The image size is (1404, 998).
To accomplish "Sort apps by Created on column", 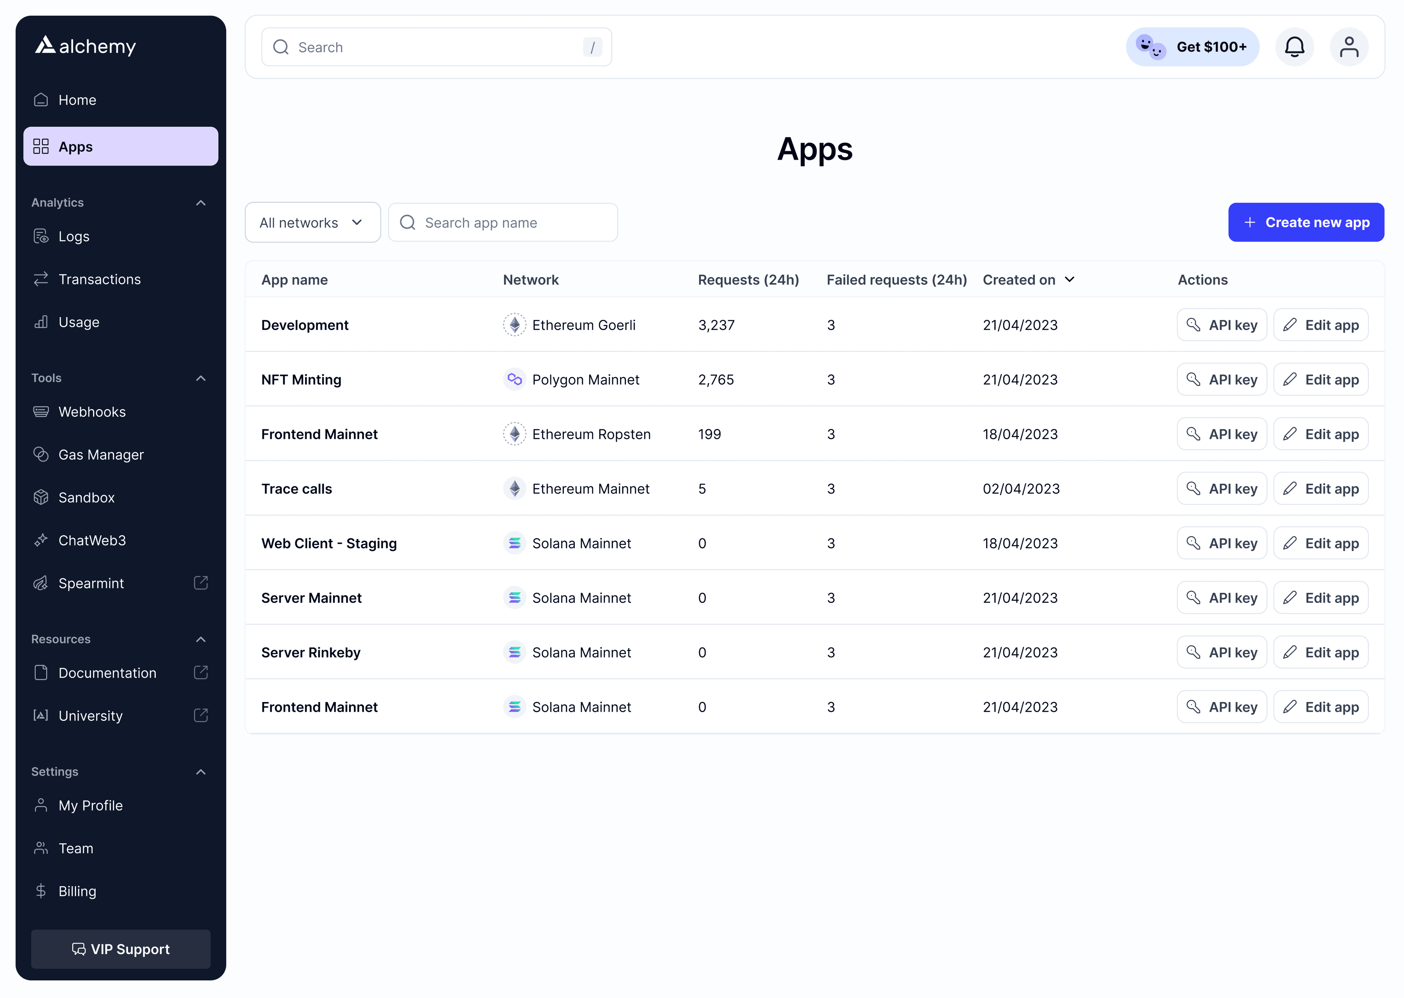I will [1028, 280].
